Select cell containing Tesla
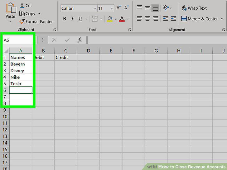Image resolution: width=227 pixels, height=170 pixels. coord(21,84)
